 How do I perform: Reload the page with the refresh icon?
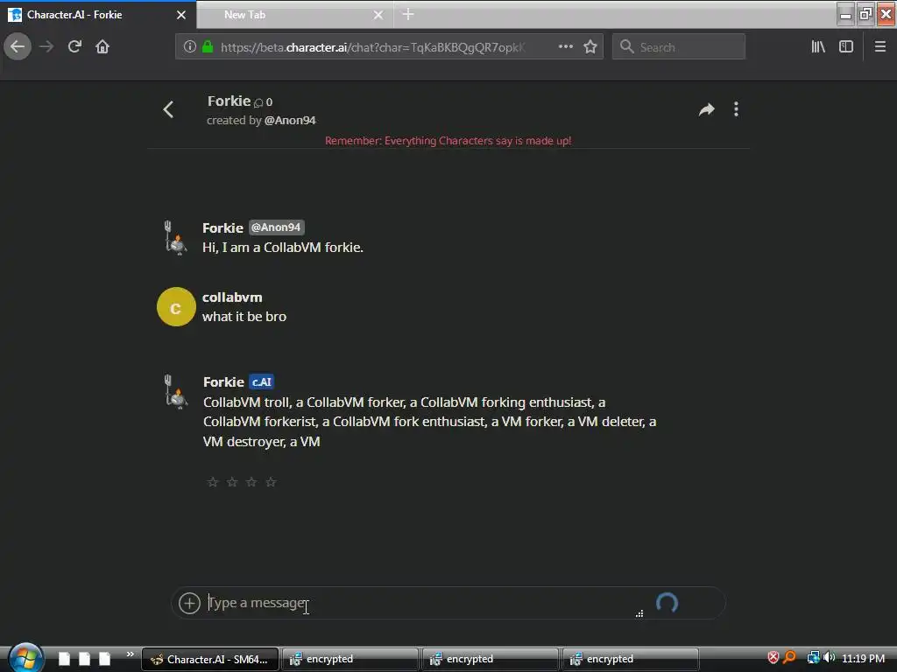[x=75, y=47]
